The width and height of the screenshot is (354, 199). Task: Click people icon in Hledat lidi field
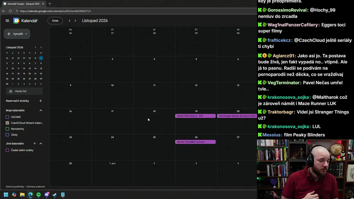[x=11, y=91]
